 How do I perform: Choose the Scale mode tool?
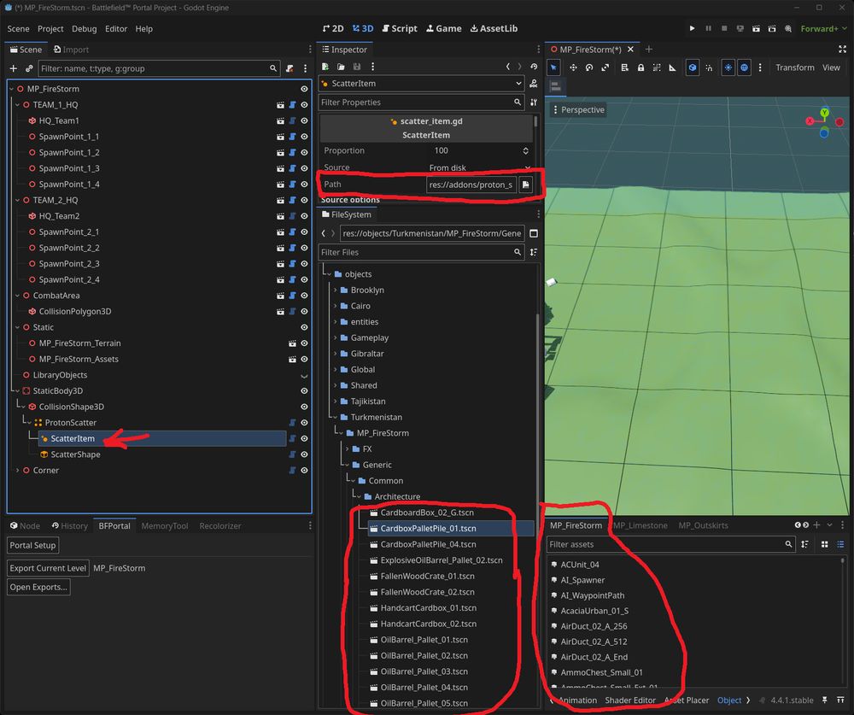605,67
